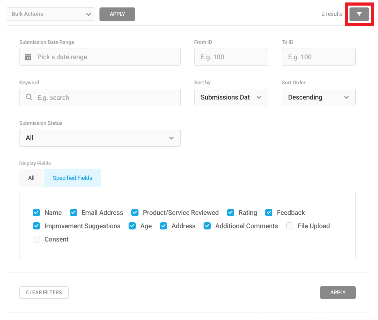Enable the Consent checkbox
The height and width of the screenshot is (320, 378).
click(x=37, y=239)
